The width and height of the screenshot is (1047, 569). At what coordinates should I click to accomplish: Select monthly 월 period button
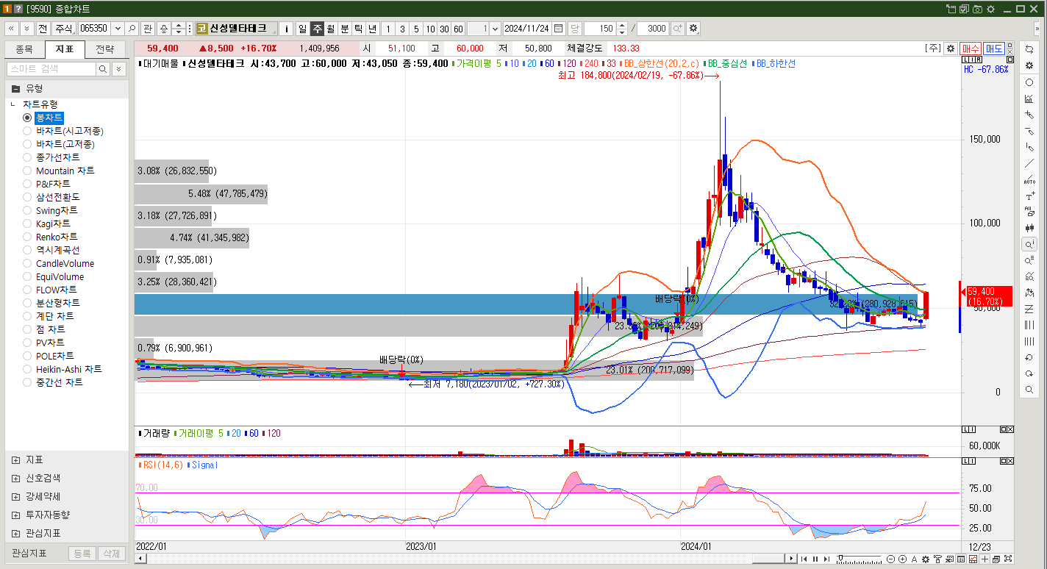(331, 29)
